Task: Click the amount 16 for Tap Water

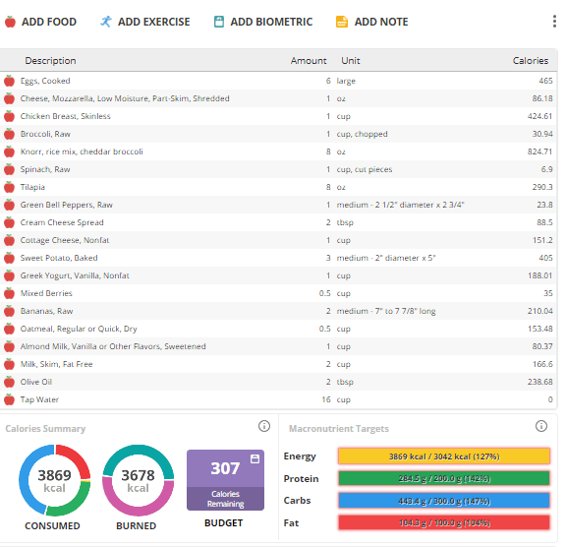Action: click(x=326, y=399)
